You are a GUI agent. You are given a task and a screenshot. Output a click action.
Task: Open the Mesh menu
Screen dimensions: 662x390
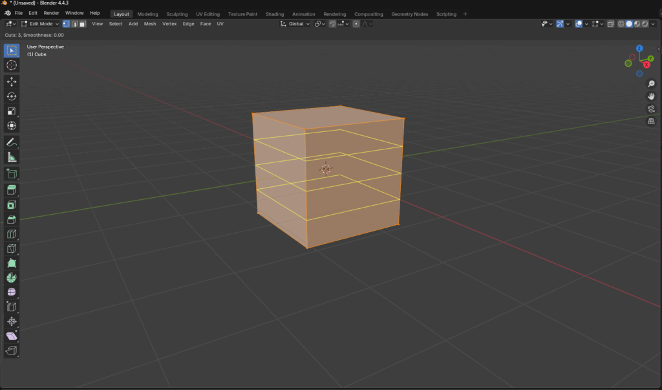click(150, 24)
